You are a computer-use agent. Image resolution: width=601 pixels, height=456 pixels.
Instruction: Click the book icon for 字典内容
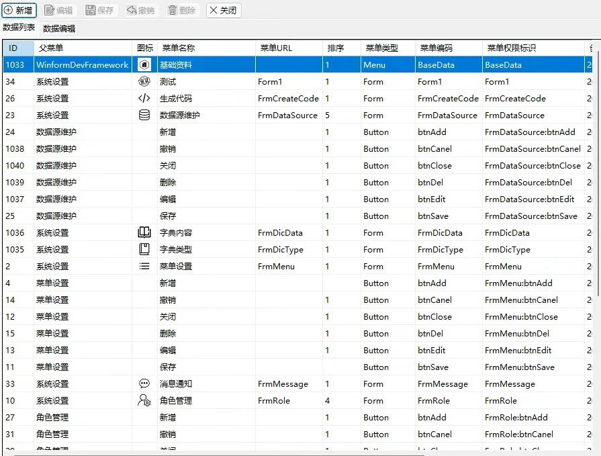pos(144,232)
